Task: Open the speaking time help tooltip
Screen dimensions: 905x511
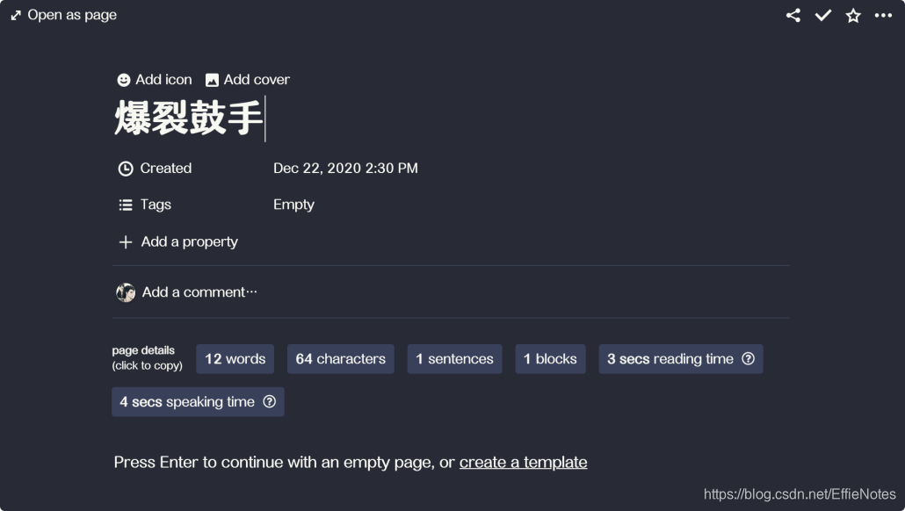Action: 270,401
